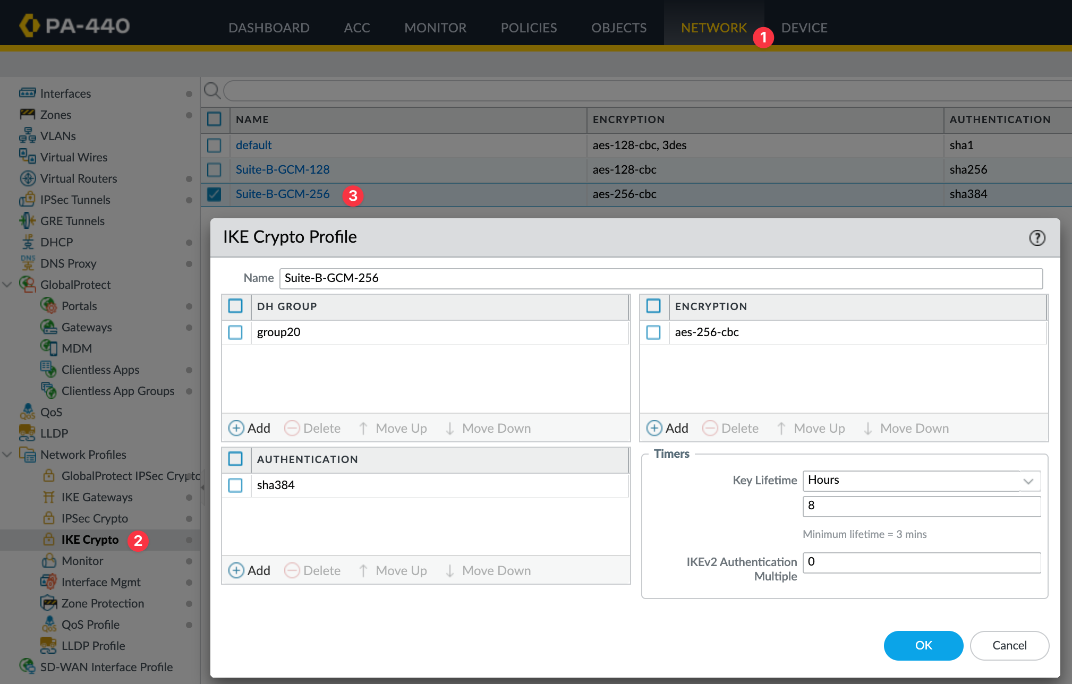
Task: Click the IPSec Tunnels icon
Action: pyautogui.click(x=28, y=200)
